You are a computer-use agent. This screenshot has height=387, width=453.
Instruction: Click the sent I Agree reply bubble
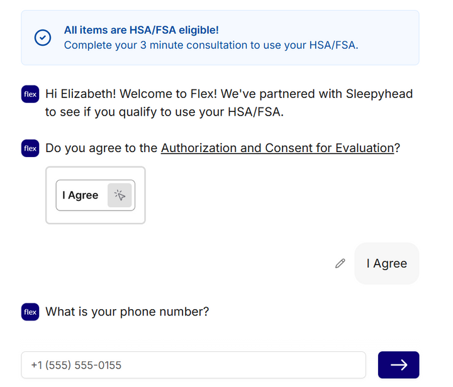(x=386, y=263)
